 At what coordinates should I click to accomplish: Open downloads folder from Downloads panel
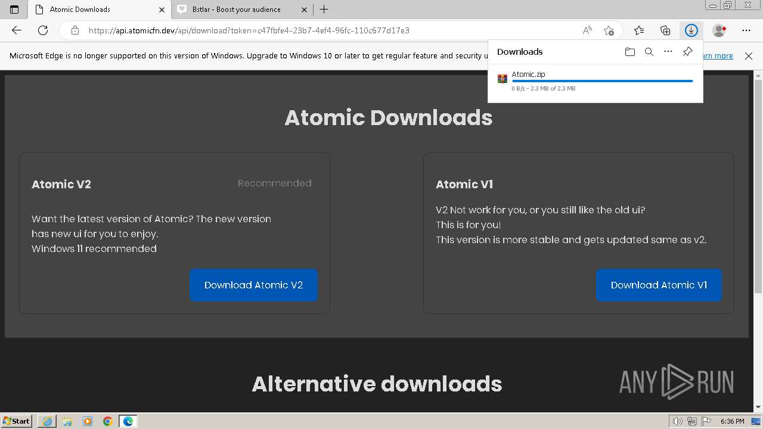[x=630, y=52]
